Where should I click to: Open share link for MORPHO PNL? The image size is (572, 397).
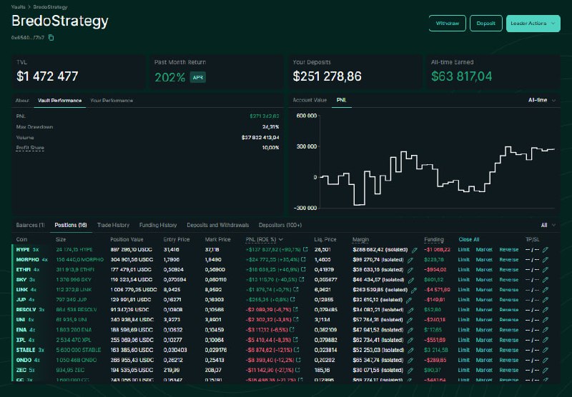pyautogui.click(x=303, y=260)
